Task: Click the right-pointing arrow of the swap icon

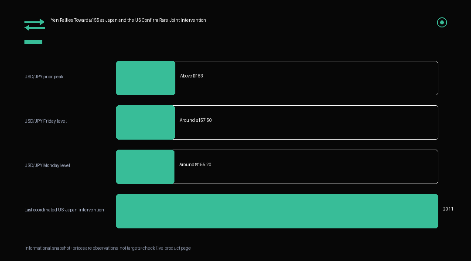Action: 34,22
